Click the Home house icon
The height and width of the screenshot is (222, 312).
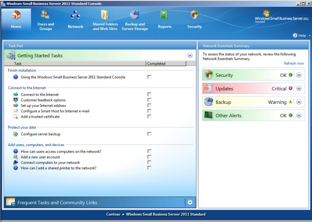click(16, 15)
